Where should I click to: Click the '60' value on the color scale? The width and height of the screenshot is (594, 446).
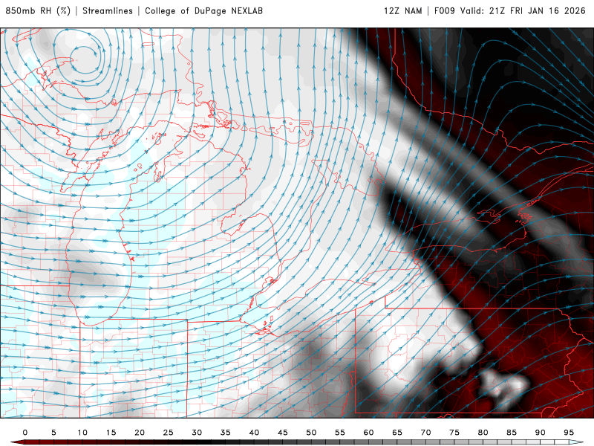pos(368,433)
